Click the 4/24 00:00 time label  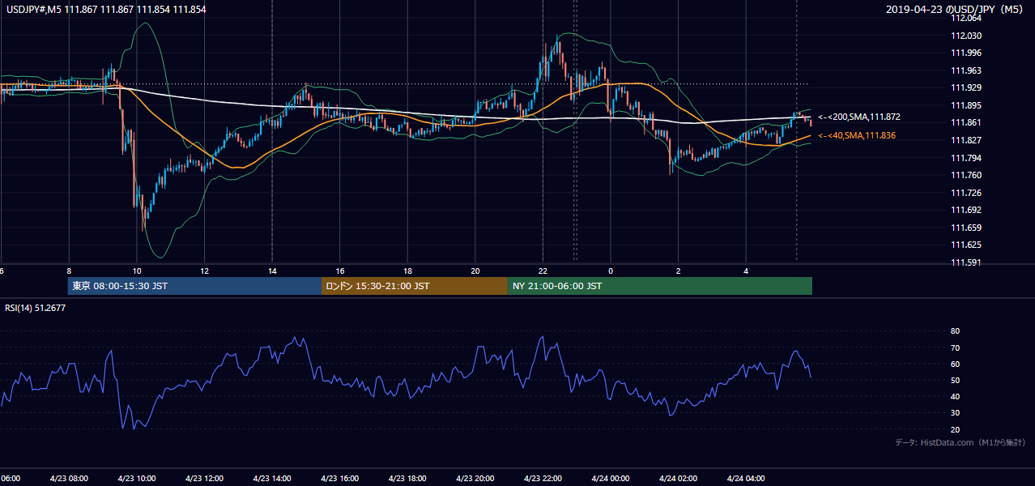[610, 478]
